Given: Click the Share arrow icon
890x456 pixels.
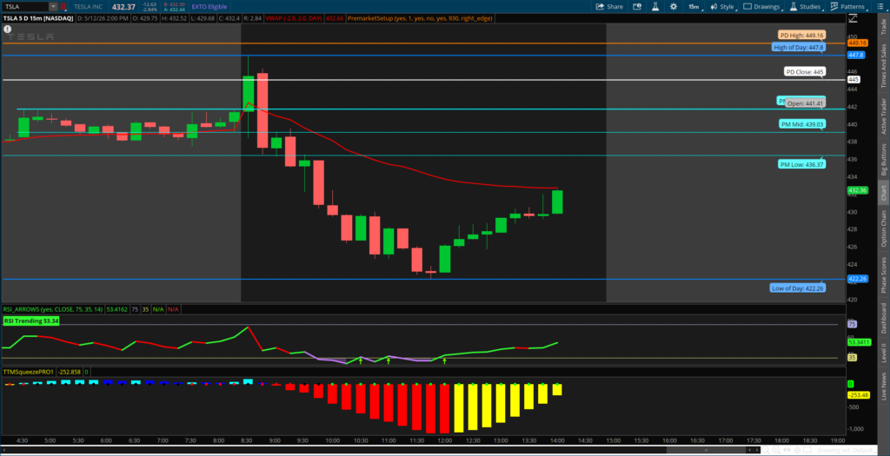Looking at the screenshot, I should [600, 7].
